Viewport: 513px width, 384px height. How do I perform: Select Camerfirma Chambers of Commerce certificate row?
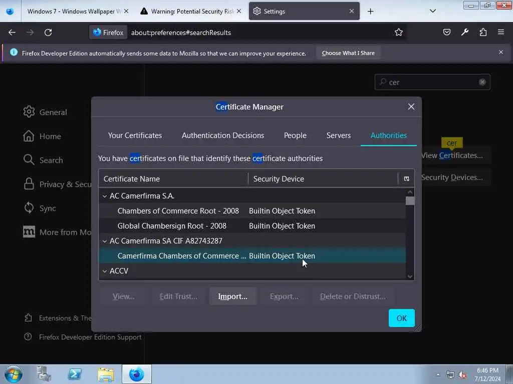(x=252, y=256)
